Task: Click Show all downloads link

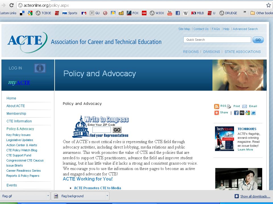Action: coord(255,196)
